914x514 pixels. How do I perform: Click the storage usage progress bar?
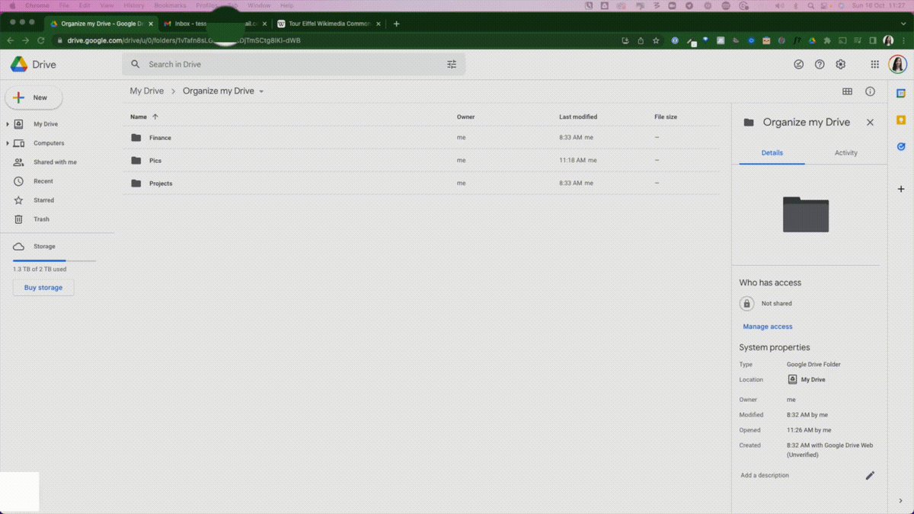coord(54,260)
